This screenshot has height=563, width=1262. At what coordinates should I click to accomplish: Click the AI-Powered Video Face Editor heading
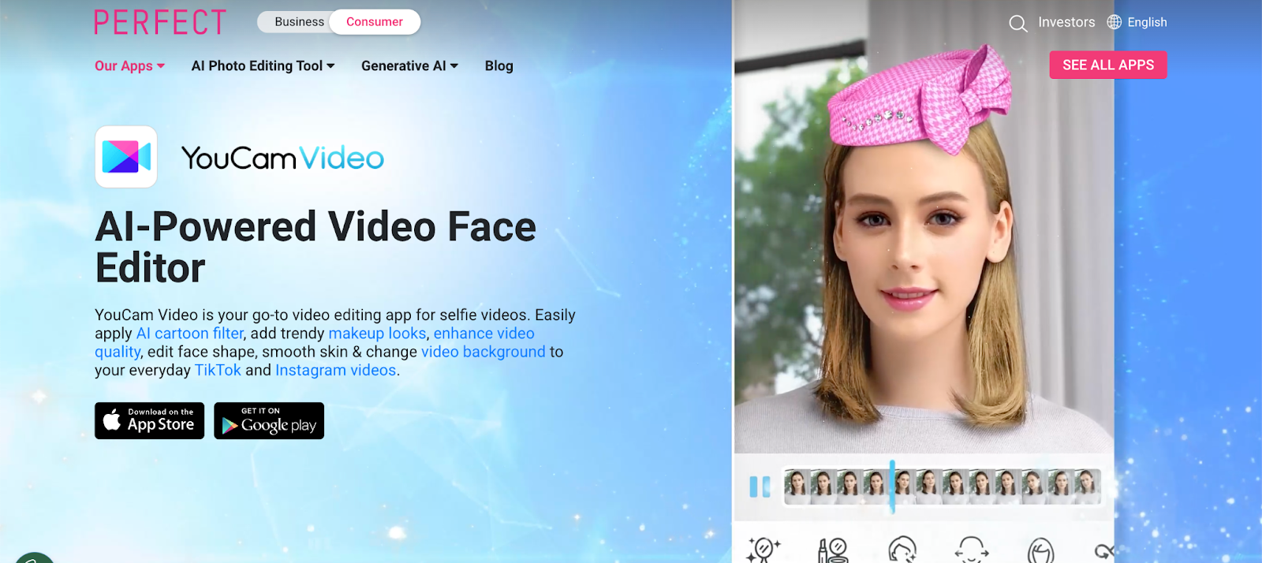pos(315,247)
